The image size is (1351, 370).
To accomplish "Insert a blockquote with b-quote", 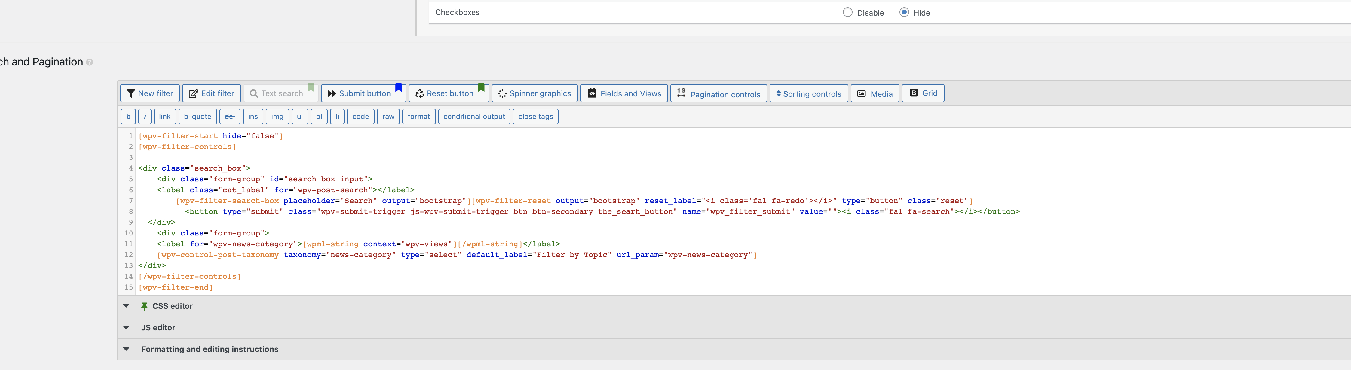I will [198, 116].
